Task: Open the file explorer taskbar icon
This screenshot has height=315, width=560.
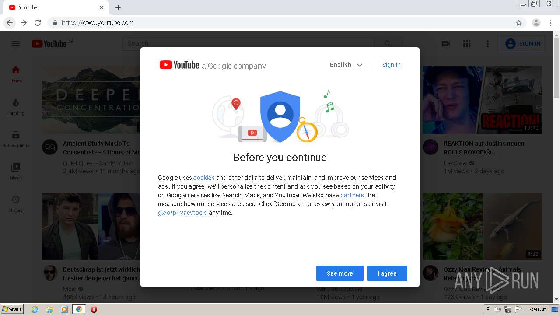Action: coord(49,309)
